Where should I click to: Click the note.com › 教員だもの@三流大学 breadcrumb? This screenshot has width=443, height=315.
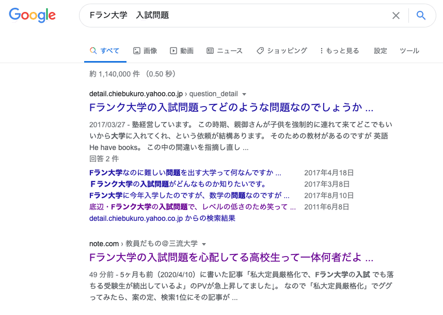[x=143, y=244]
